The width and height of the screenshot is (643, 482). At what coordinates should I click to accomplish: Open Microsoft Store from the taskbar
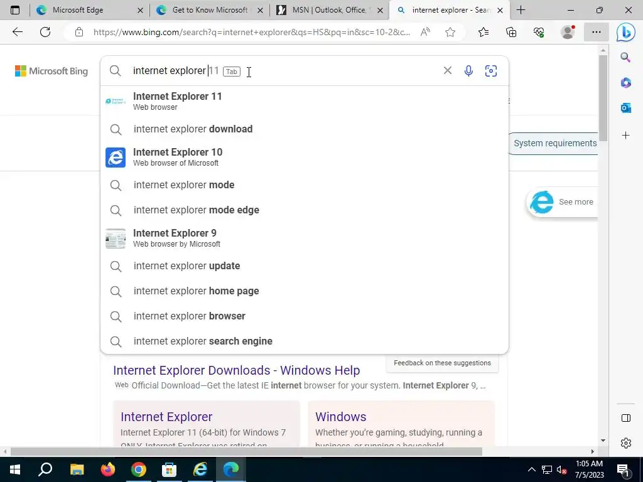tap(169, 469)
